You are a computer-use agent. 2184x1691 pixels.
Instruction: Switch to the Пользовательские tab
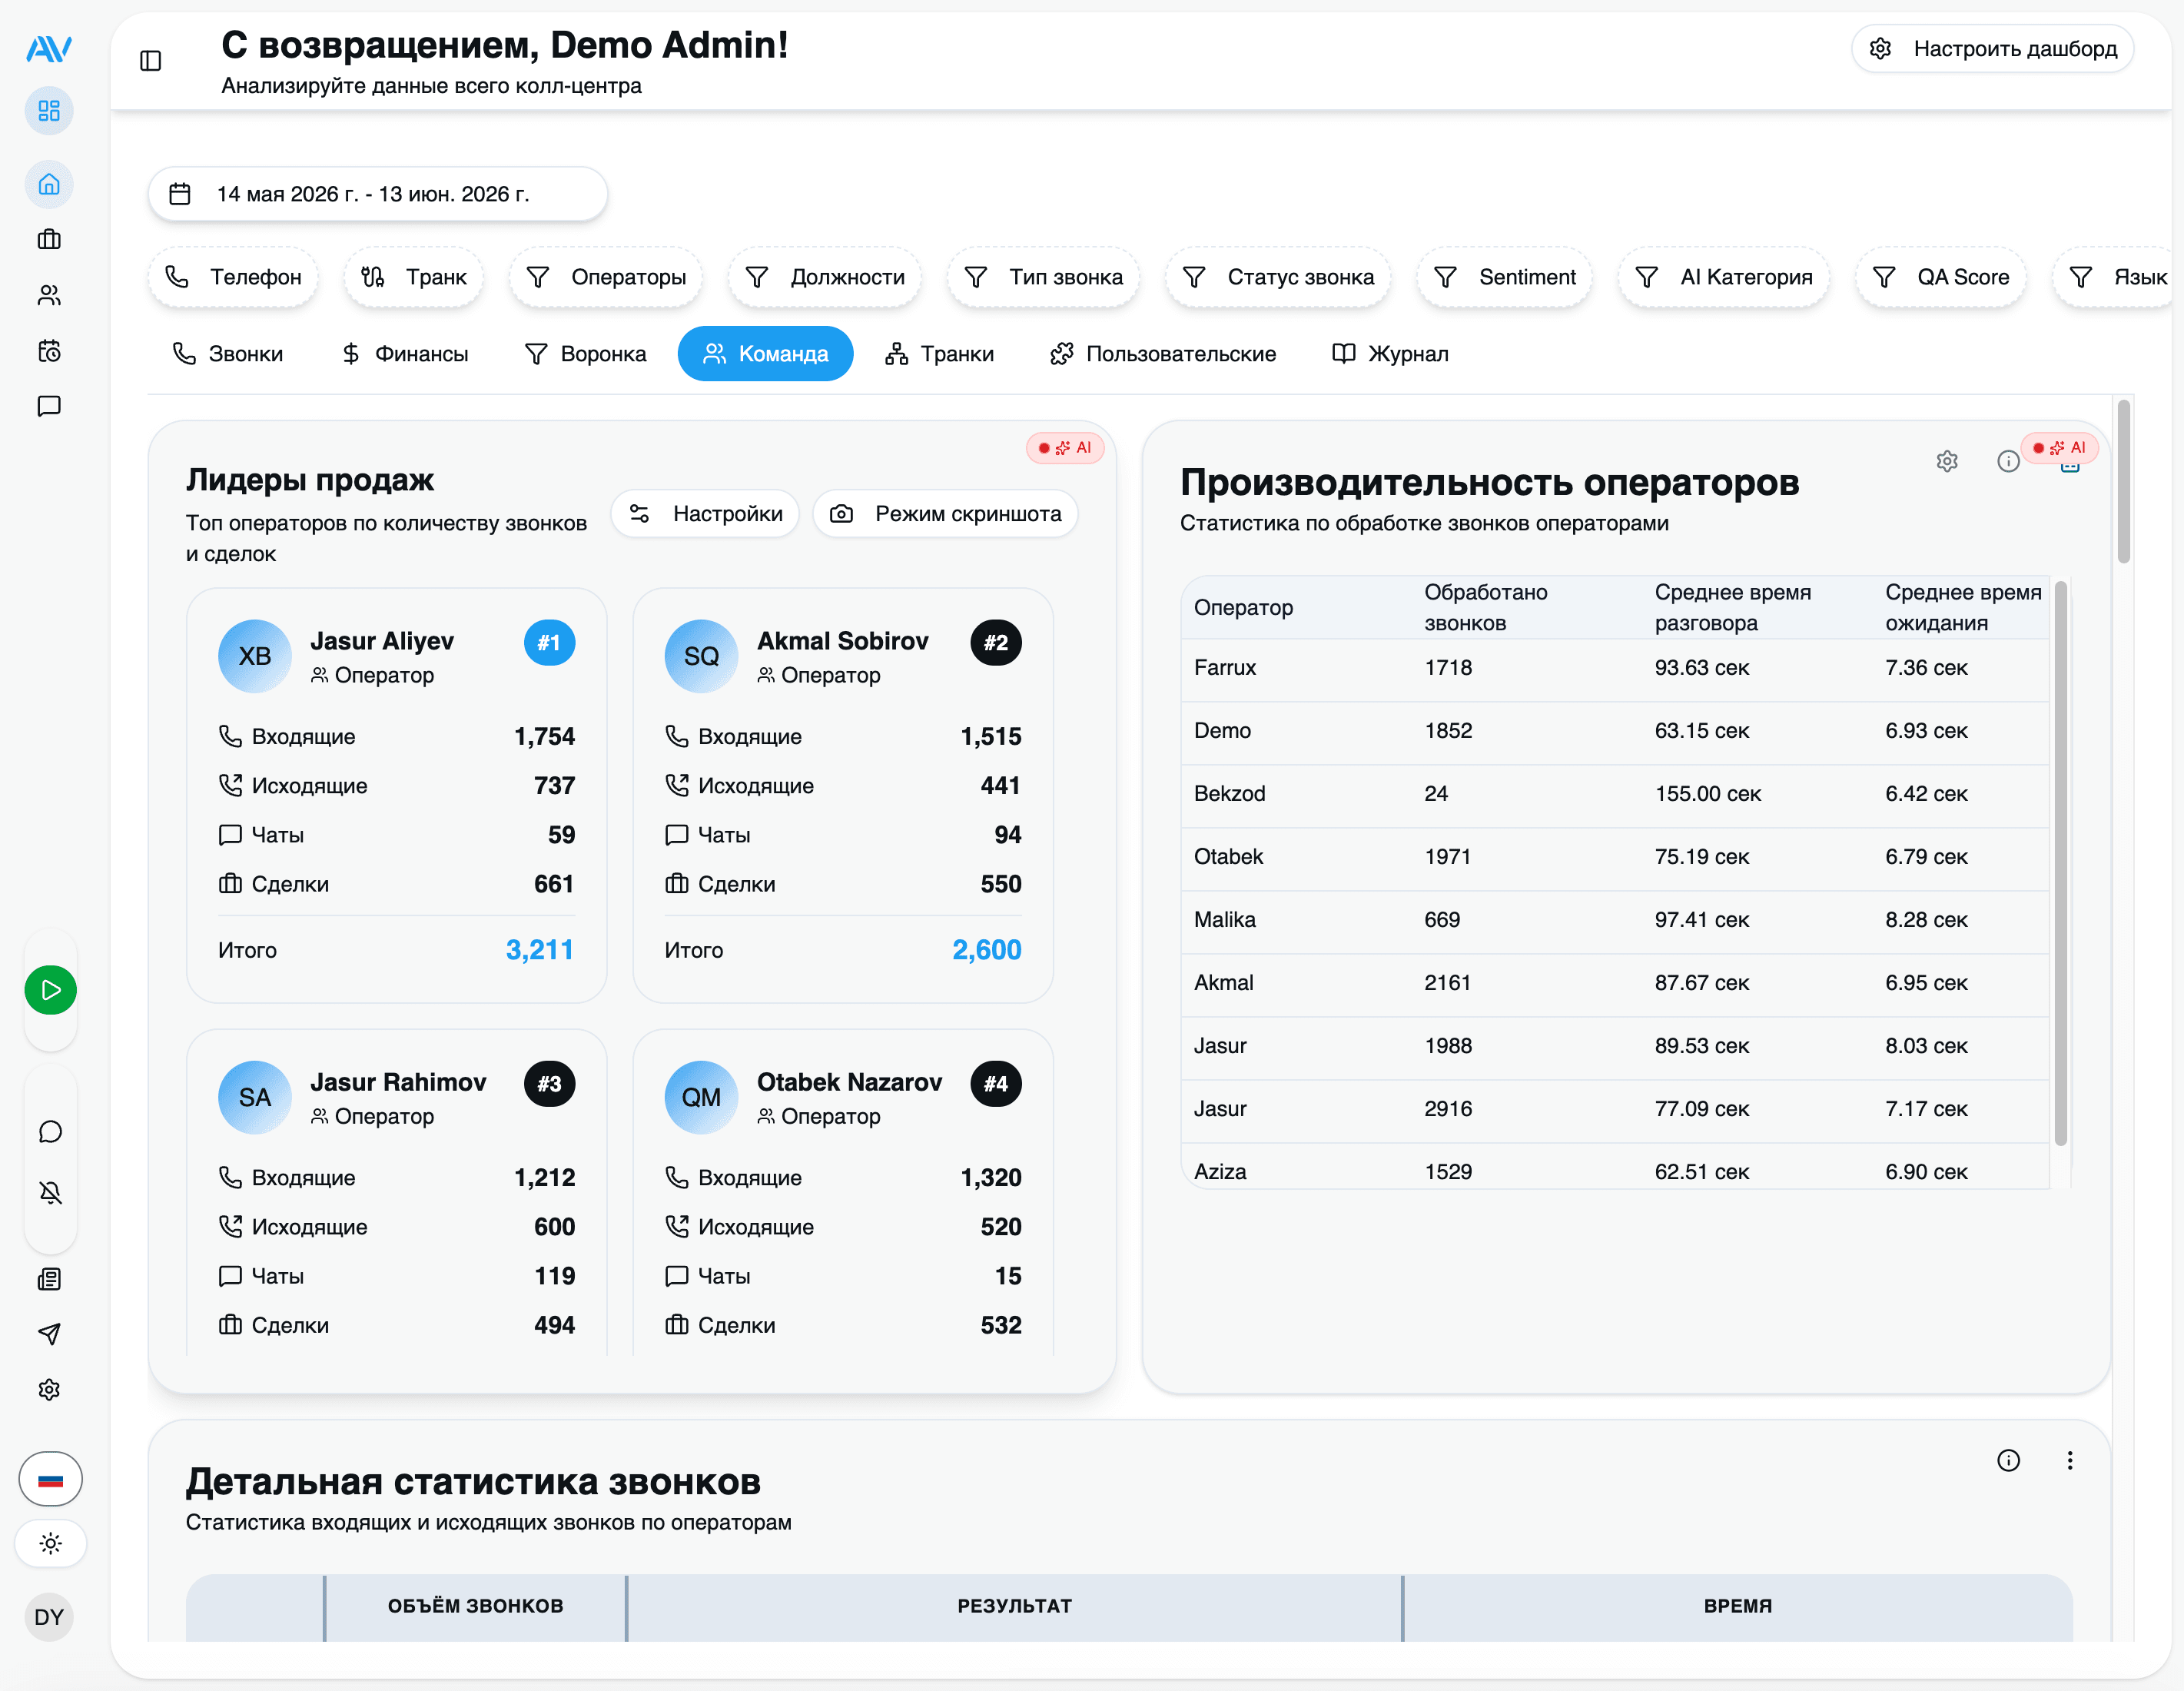(1163, 354)
